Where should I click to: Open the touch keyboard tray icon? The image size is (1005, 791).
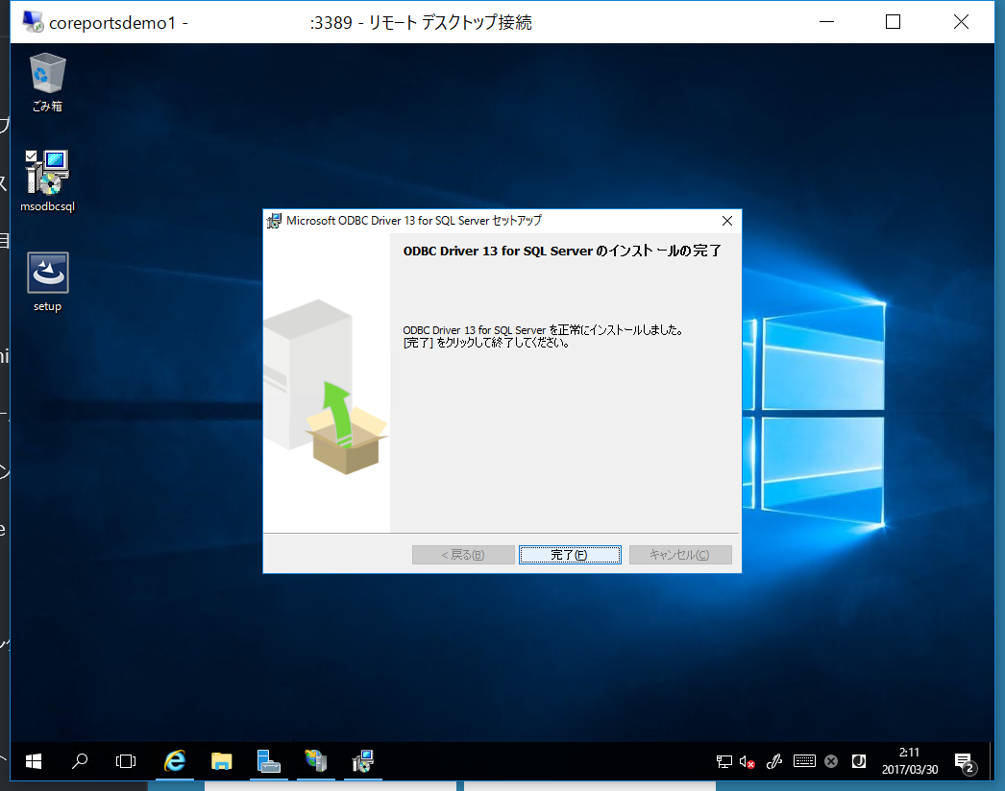[x=804, y=761]
